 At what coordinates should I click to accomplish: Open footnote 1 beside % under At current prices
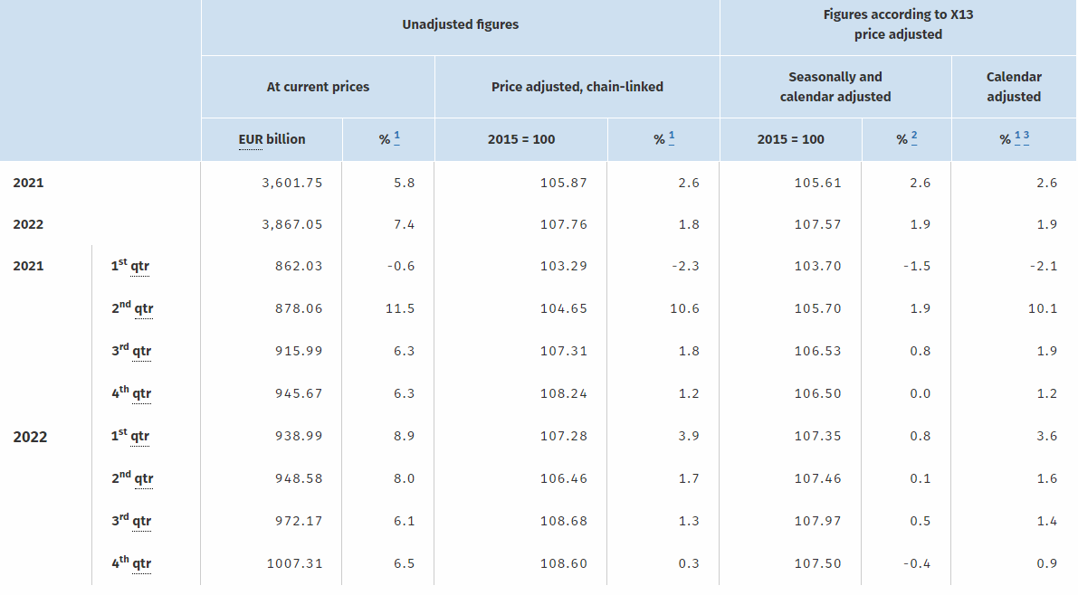click(396, 138)
